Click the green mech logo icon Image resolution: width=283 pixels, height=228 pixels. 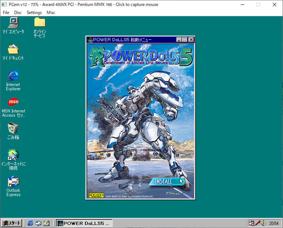coord(97,57)
